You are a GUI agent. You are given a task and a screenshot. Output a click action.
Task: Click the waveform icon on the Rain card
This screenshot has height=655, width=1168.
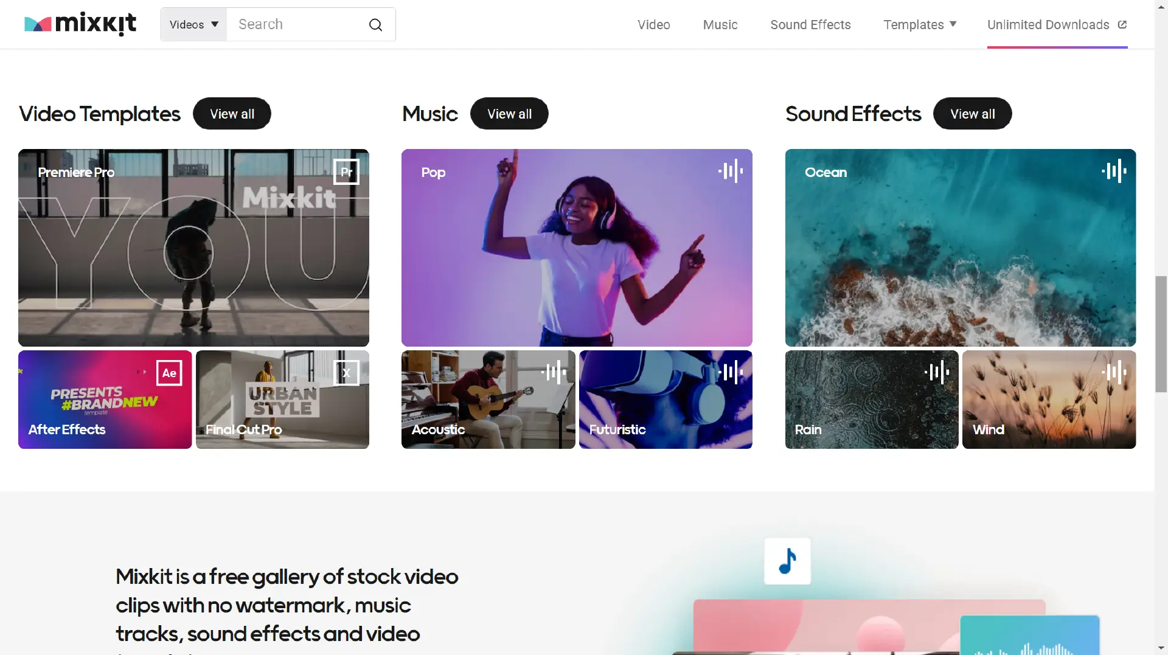[x=936, y=372]
